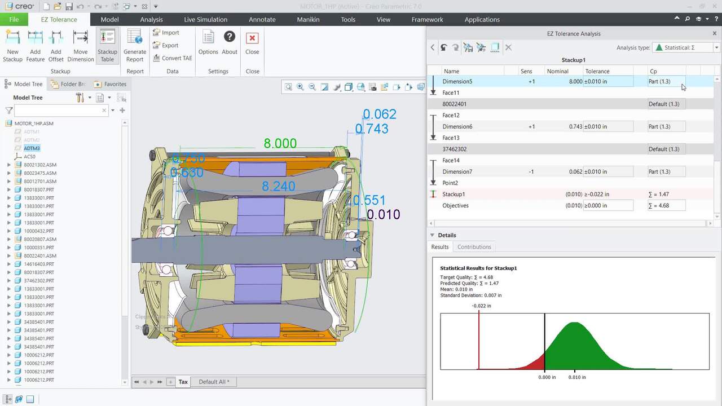Open the Live Simulation ribbon tab
This screenshot has height=406, width=722.
click(205, 19)
